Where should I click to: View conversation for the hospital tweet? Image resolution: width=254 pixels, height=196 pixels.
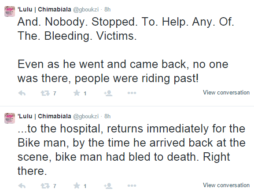tap(226, 185)
